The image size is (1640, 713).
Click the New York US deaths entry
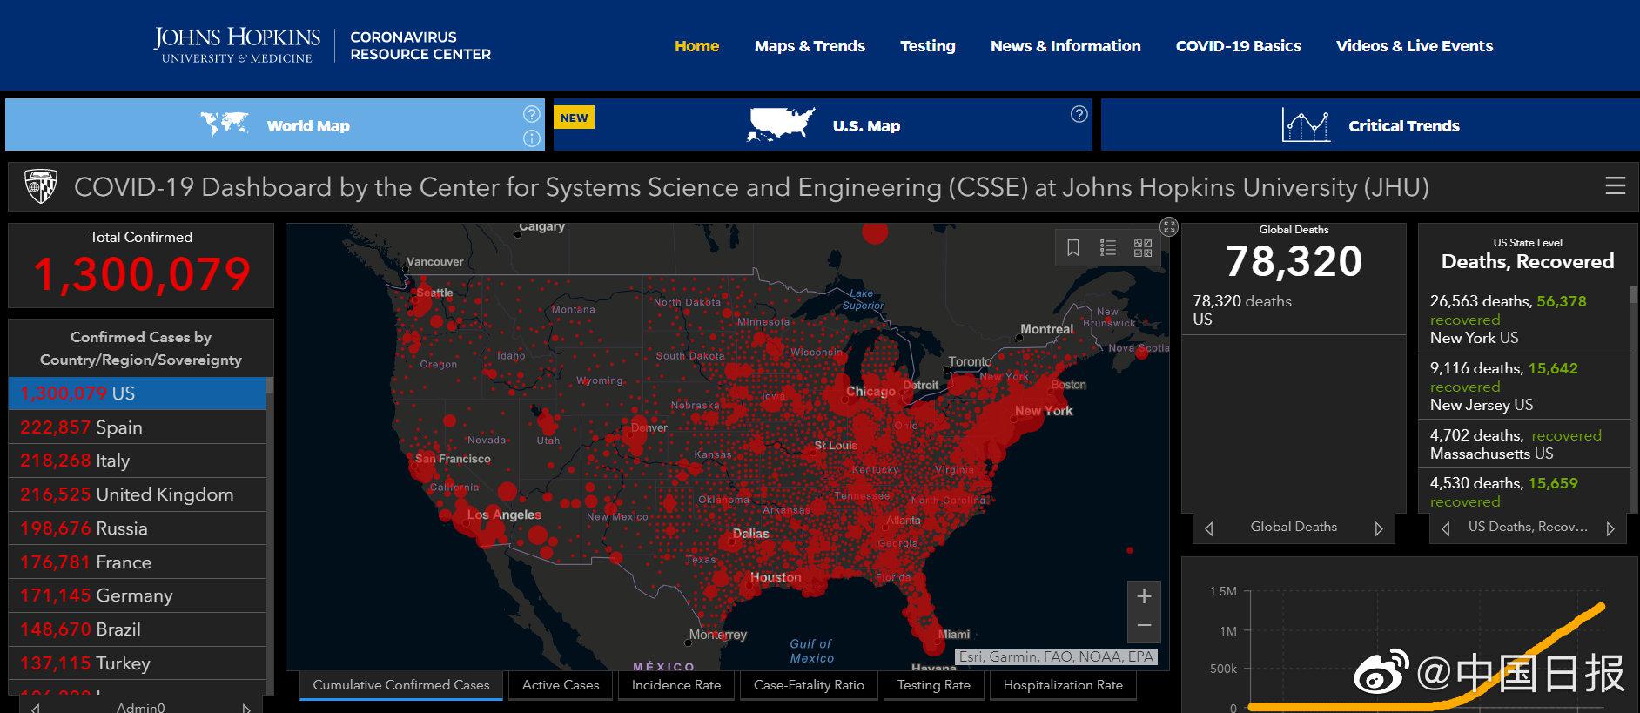pos(1525,319)
